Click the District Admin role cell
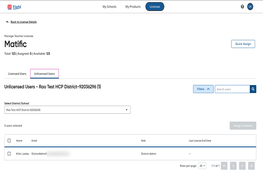 149,154
